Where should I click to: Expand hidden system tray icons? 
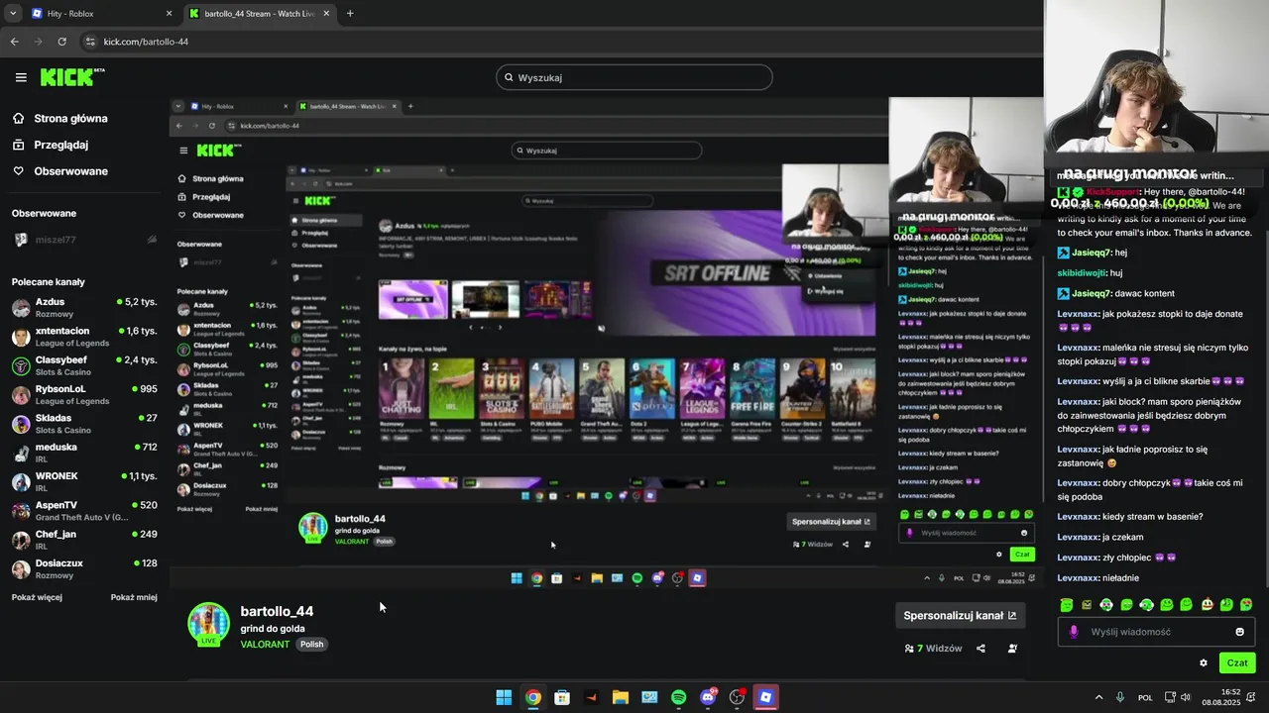[x=1098, y=697]
